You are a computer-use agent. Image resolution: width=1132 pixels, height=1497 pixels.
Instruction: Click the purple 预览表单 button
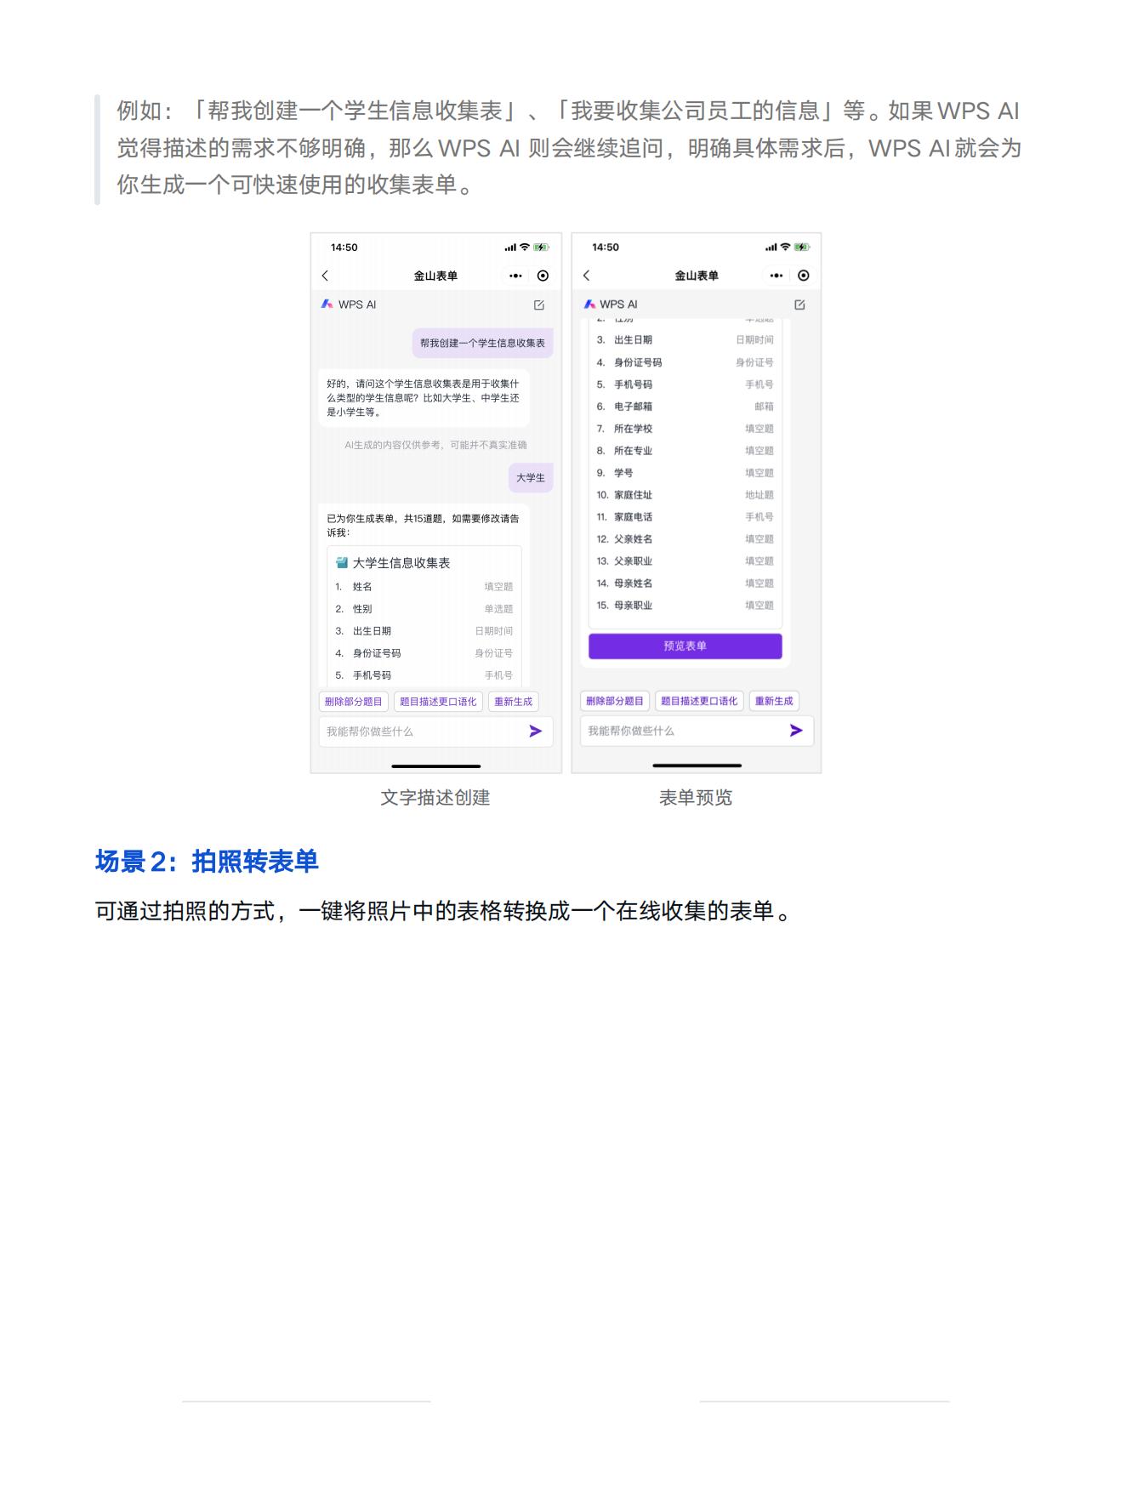click(x=685, y=646)
